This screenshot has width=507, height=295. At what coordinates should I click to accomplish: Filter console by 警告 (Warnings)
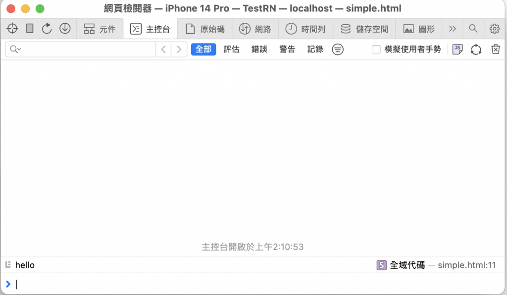288,49
